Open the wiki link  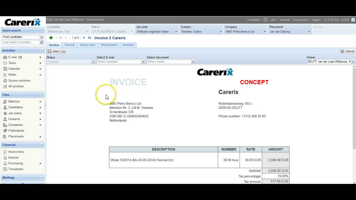[273, 20]
